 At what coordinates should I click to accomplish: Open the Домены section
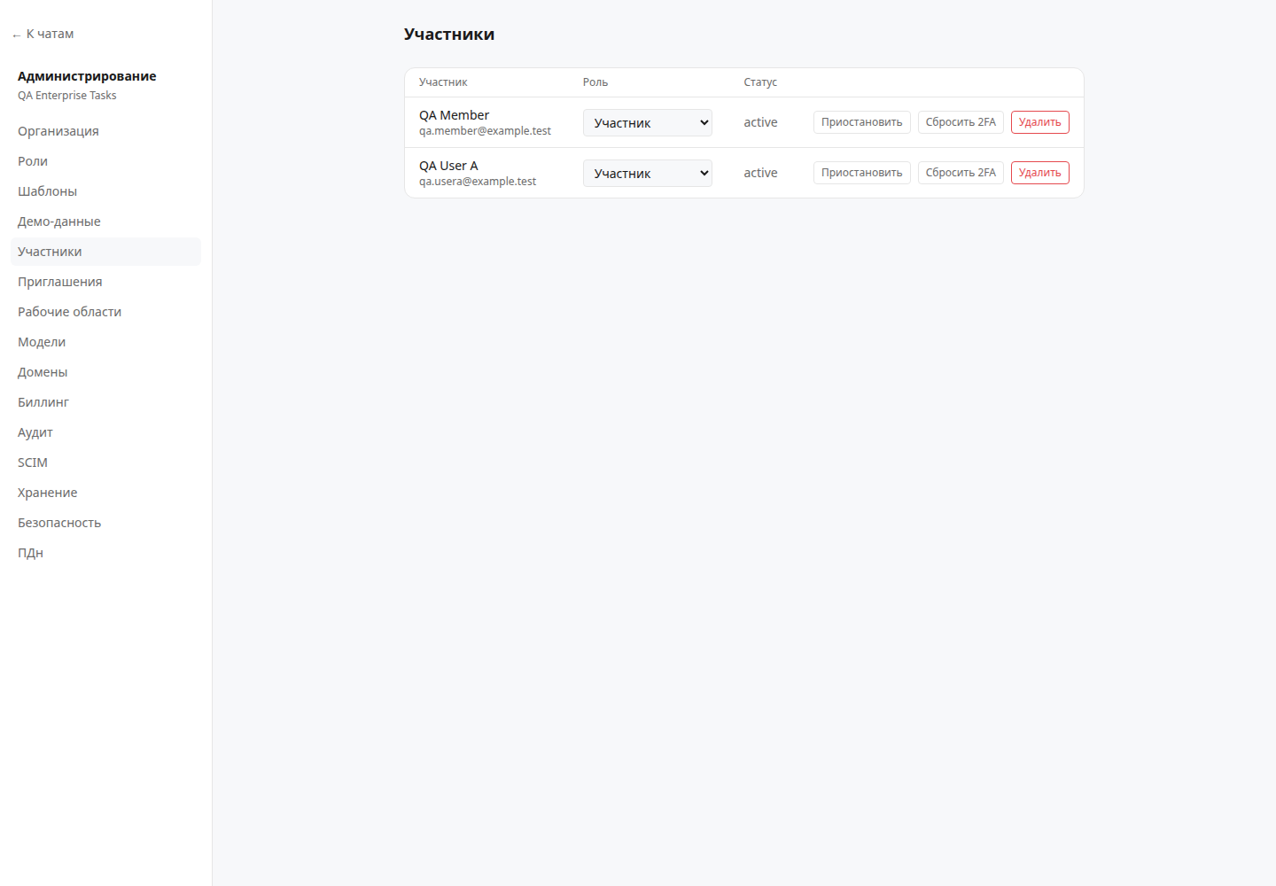105,372
